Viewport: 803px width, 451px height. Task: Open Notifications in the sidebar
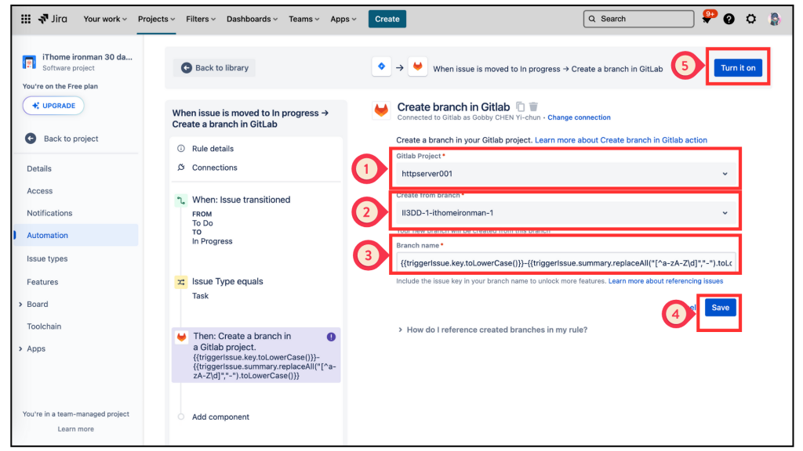(x=49, y=213)
